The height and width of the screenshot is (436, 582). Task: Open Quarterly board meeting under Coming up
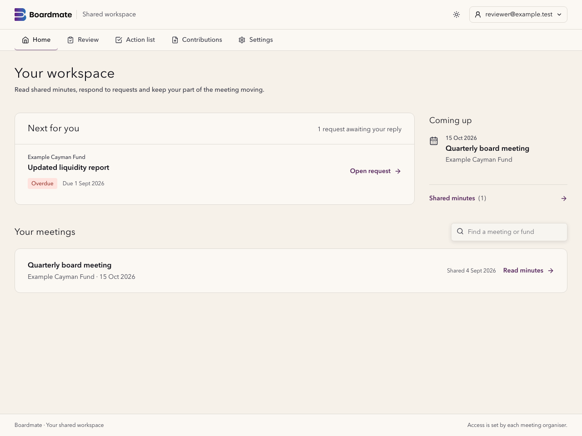487,149
